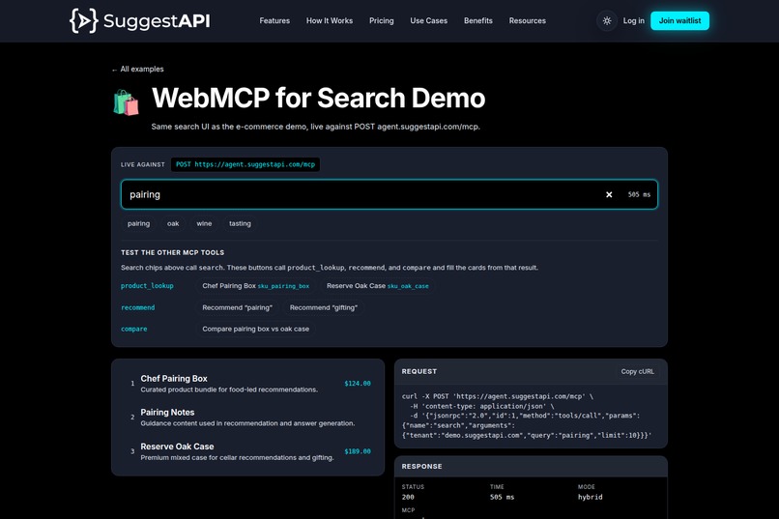Click the SuggestAPI logo
This screenshot has width=779, height=519.
coord(139,21)
